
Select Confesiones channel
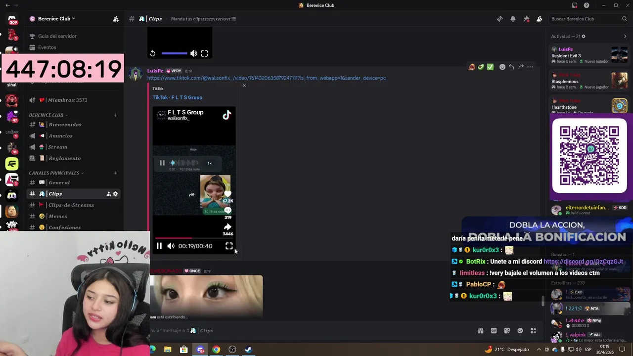73,227
